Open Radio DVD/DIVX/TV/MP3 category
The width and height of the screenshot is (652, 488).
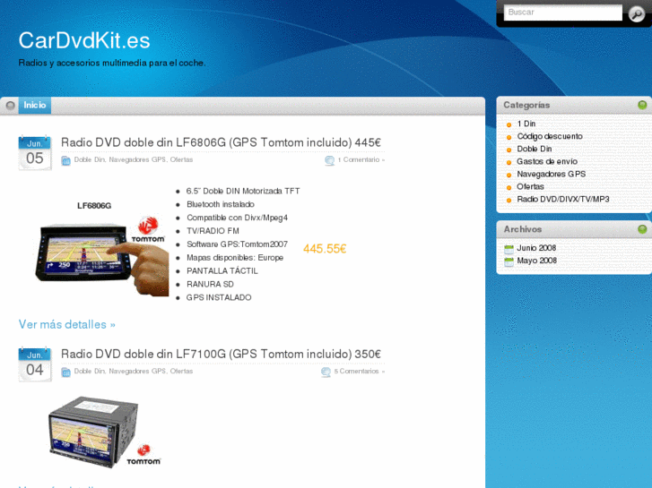563,200
